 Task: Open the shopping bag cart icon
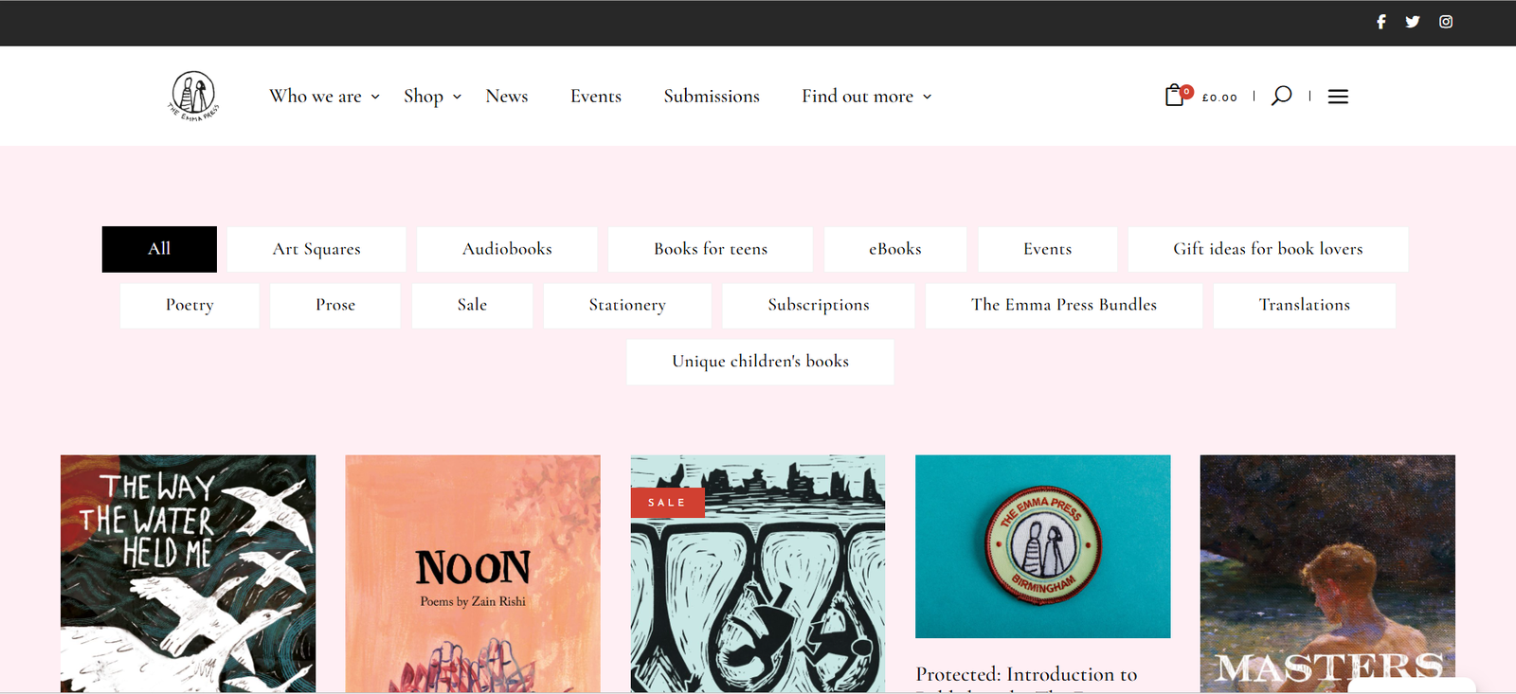pos(1175,95)
